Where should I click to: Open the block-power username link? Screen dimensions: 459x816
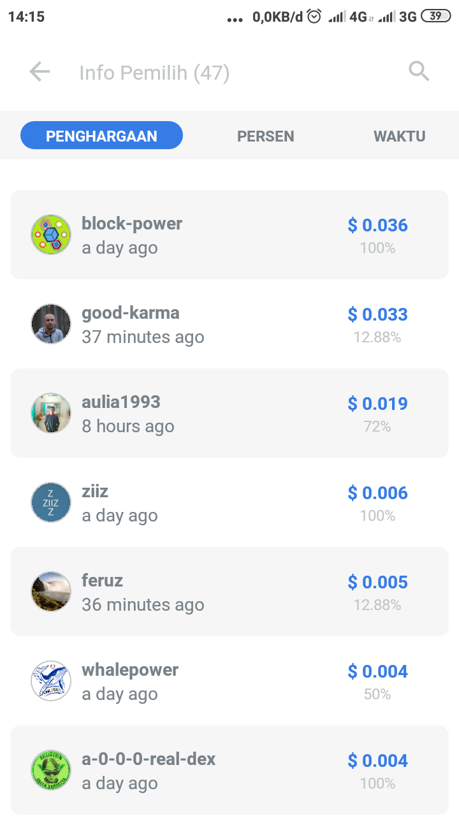click(x=132, y=224)
